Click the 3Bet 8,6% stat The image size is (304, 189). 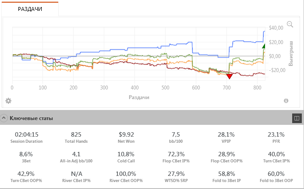click(27, 157)
